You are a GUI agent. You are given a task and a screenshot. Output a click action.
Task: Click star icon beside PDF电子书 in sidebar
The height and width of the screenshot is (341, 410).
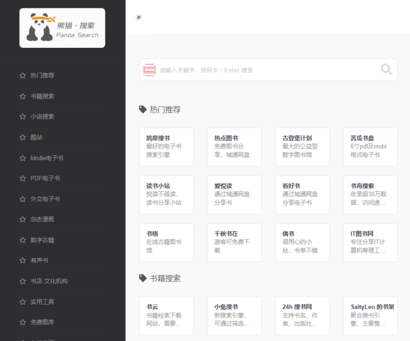pyautogui.click(x=23, y=178)
